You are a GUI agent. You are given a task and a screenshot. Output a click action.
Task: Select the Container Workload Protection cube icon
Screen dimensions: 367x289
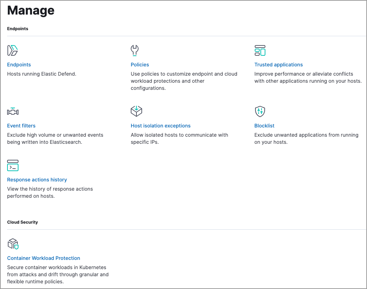[13, 244]
